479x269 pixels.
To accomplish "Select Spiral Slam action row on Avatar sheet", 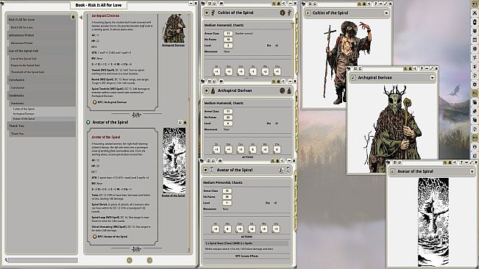I will click(246, 243).
